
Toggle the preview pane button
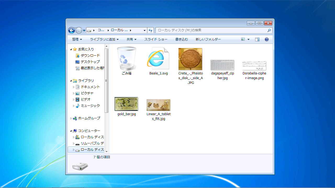click(257, 39)
